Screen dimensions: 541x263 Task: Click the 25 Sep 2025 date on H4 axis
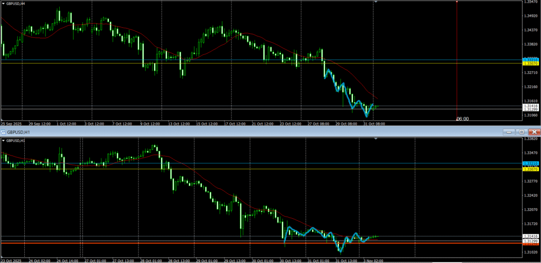(11, 124)
